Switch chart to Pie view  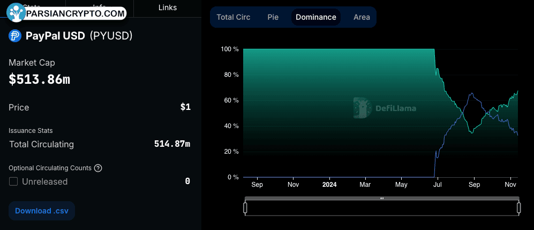273,17
